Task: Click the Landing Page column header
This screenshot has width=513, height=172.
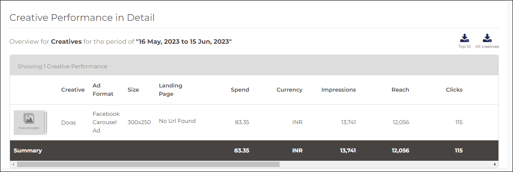Action: [x=171, y=90]
